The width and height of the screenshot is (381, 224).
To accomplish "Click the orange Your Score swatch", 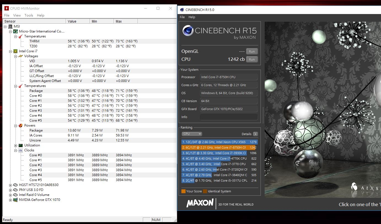I will [183, 191].
